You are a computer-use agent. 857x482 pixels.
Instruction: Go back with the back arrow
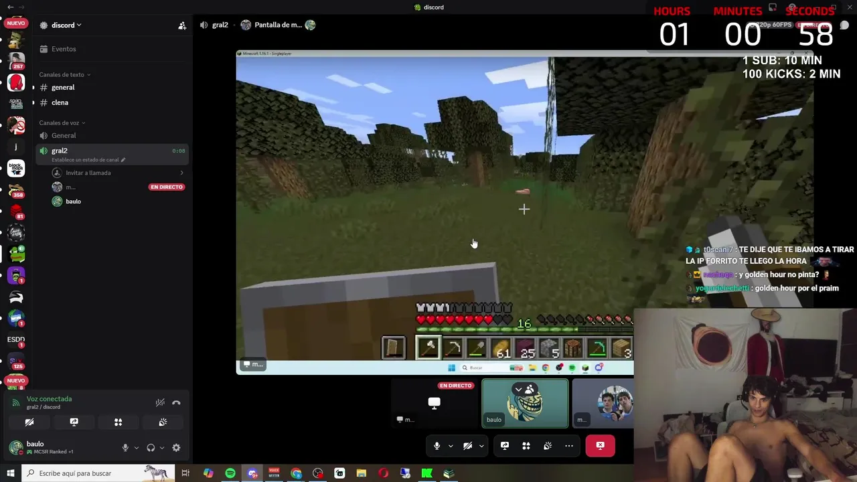pos(10,7)
